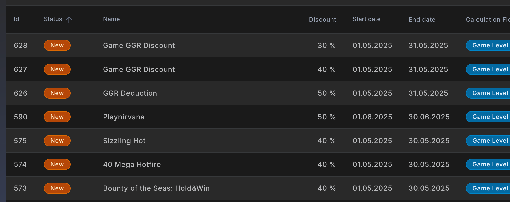Click the End date column header

point(422,19)
